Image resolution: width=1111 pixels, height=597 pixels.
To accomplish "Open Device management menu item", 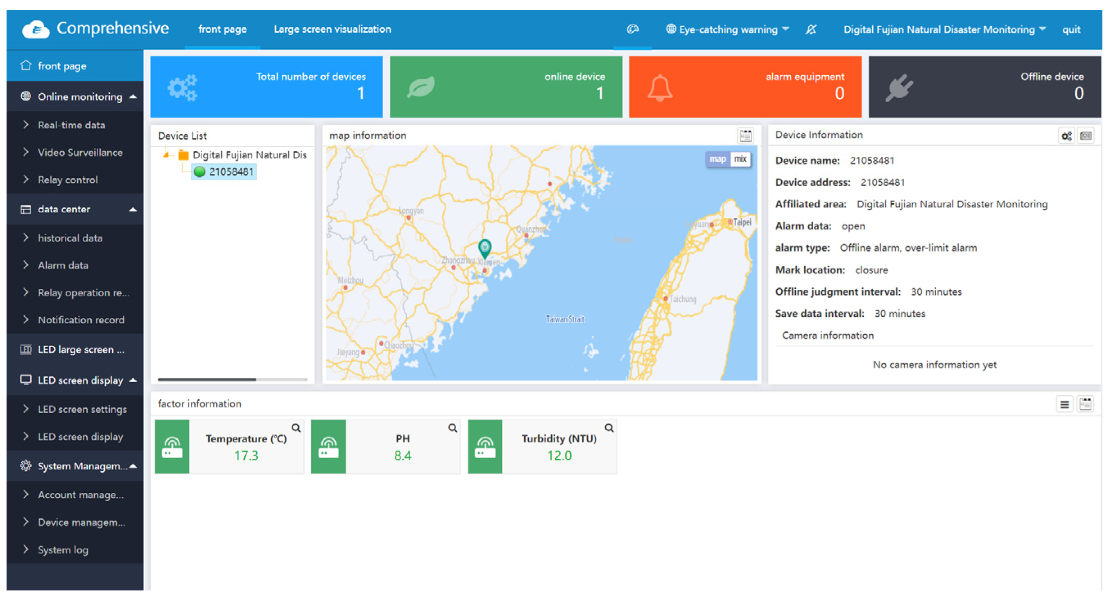I will [x=75, y=522].
